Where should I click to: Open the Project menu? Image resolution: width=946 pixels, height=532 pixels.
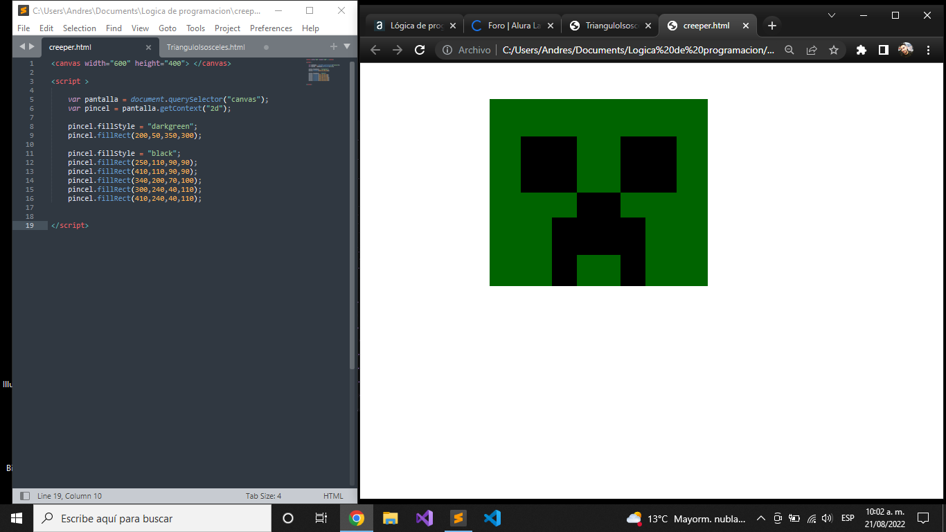click(228, 28)
